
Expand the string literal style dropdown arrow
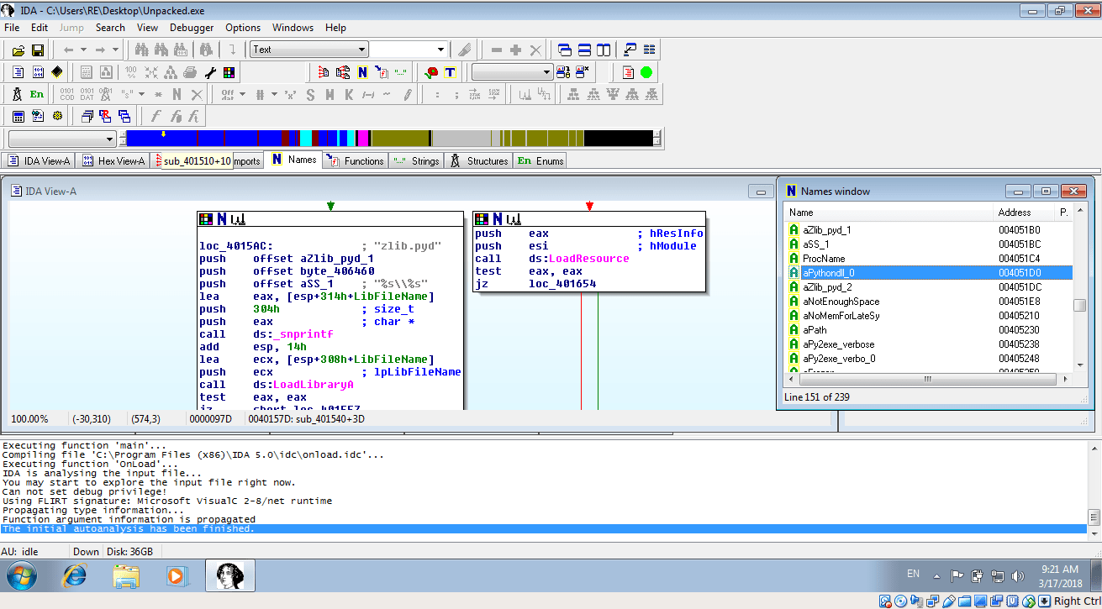(141, 94)
